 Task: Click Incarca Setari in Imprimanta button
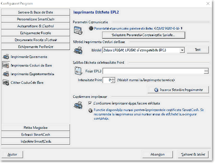[178, 90]
